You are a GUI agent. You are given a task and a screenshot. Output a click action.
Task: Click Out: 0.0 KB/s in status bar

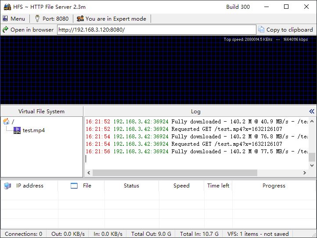pos(68,234)
